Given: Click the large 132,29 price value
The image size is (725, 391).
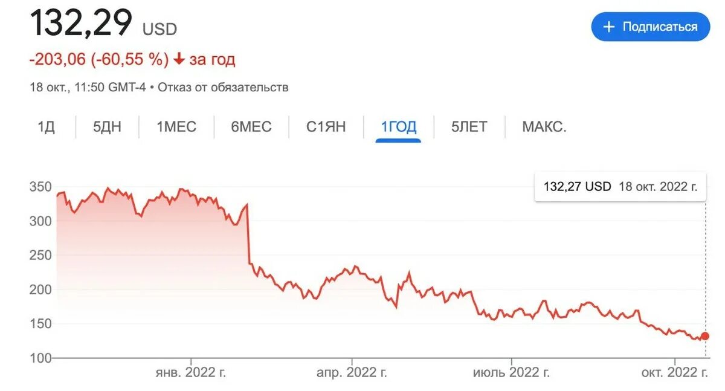Looking at the screenshot, I should pos(81,23).
